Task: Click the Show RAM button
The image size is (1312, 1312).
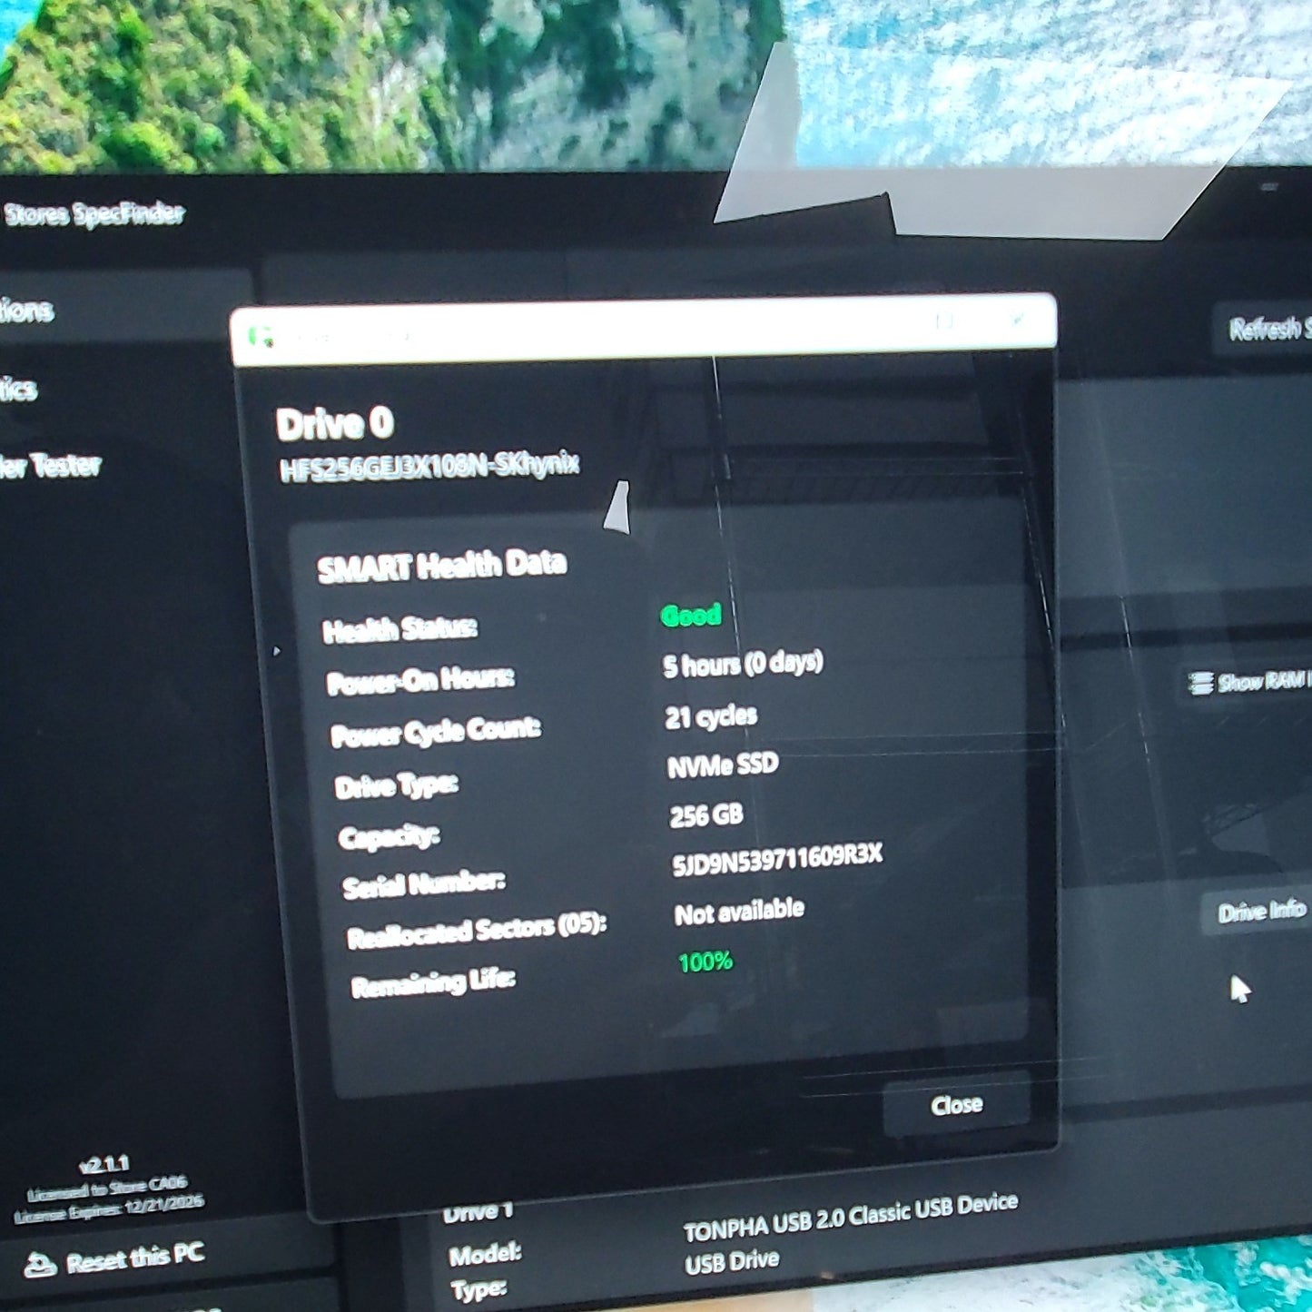Action: tap(1249, 681)
